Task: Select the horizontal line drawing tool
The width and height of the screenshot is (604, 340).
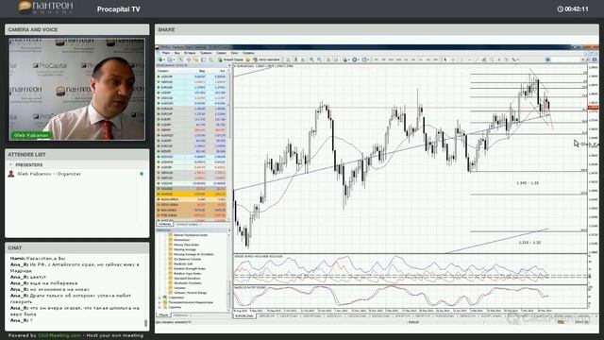Action: (469, 59)
